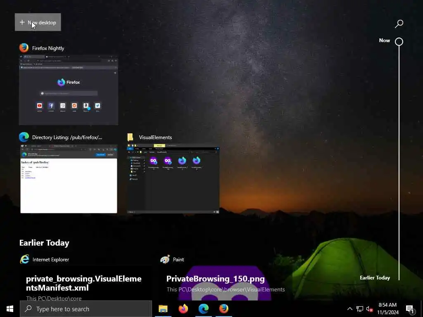Open File Explorer from the taskbar
The width and height of the screenshot is (423, 317).
coord(163,309)
